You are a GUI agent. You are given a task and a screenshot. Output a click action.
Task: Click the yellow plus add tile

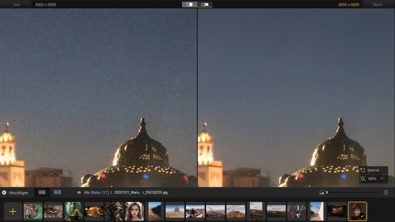tap(13, 211)
